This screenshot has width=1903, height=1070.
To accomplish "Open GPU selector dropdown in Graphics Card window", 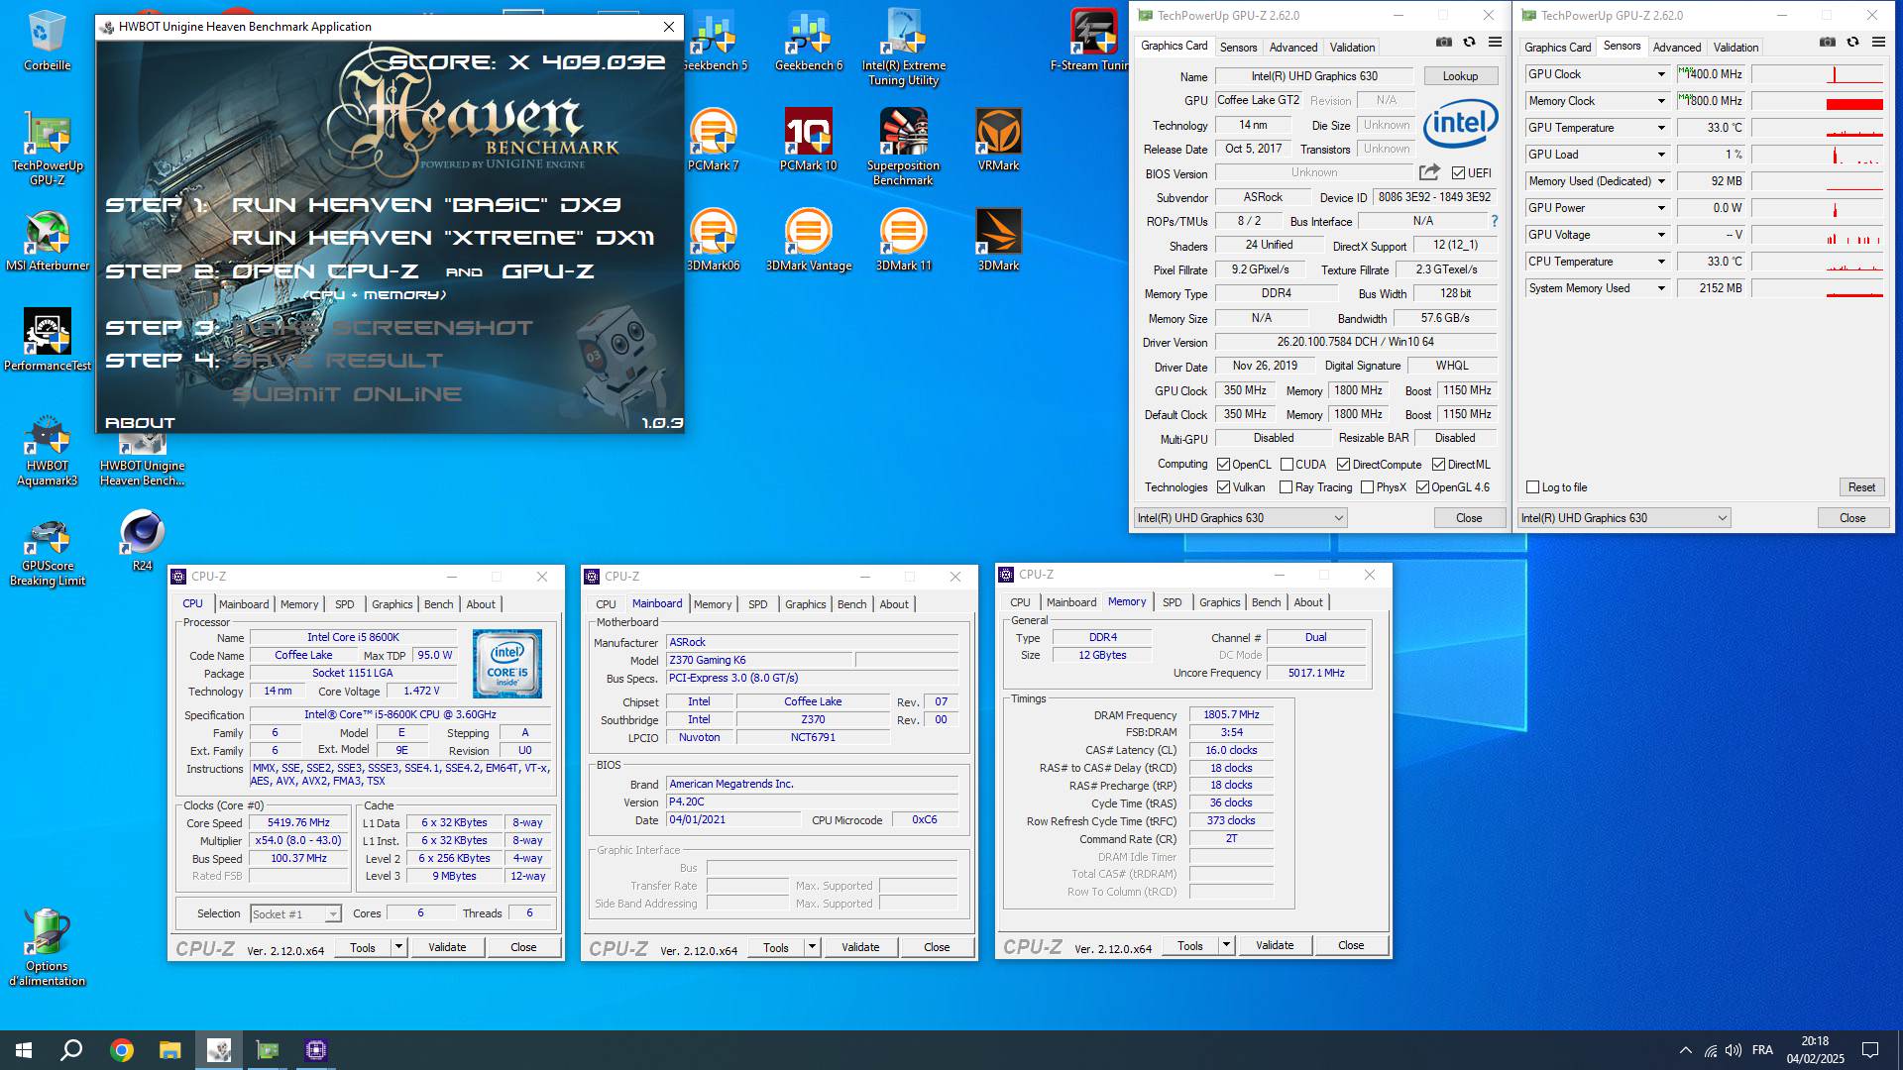I will click(1240, 518).
